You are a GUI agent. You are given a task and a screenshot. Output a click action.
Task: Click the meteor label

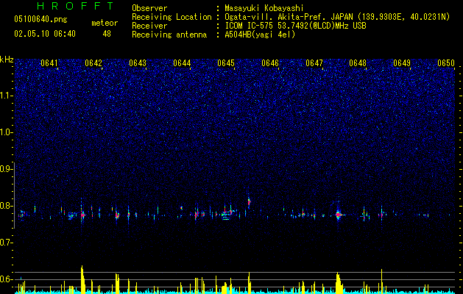(105, 23)
